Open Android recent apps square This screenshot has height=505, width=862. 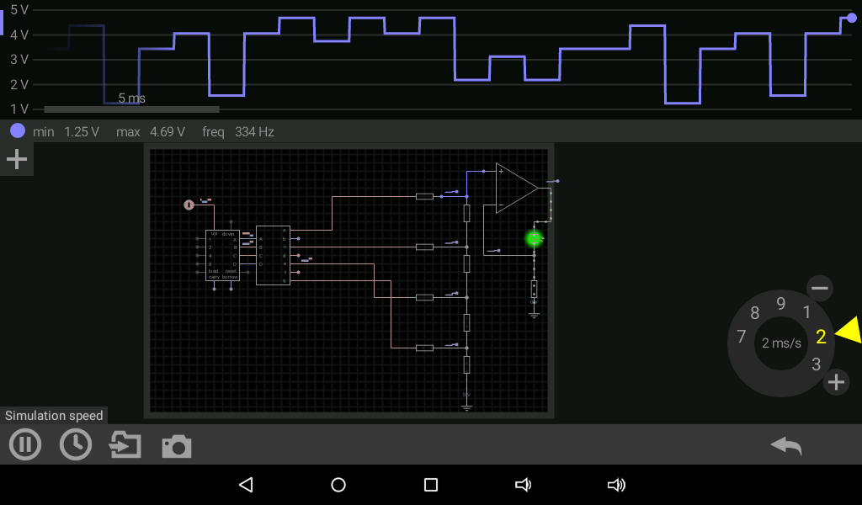point(431,485)
